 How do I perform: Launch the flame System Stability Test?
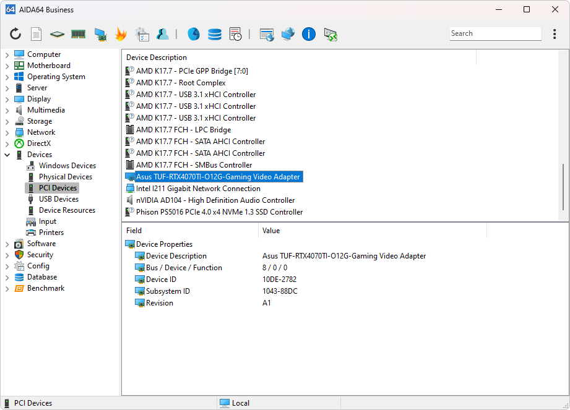tap(121, 34)
